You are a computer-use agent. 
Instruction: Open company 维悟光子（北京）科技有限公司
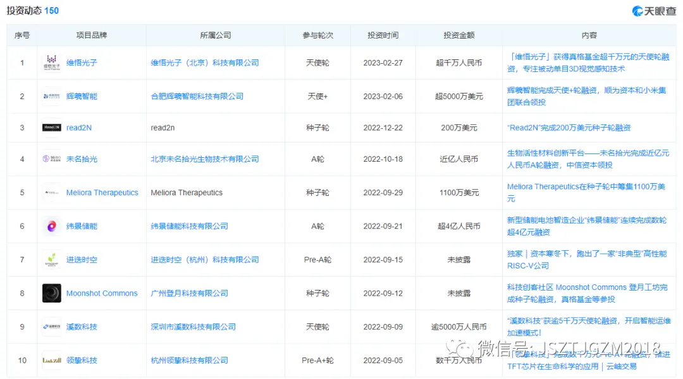point(205,63)
